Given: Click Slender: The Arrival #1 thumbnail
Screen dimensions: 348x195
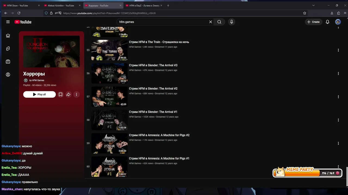Looking at the screenshot, I should tap(109, 120).
